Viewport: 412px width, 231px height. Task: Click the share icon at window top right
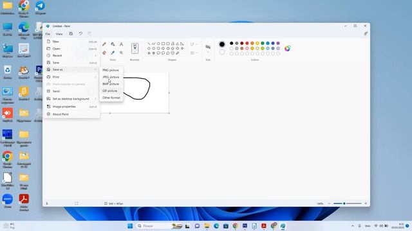coord(366,34)
